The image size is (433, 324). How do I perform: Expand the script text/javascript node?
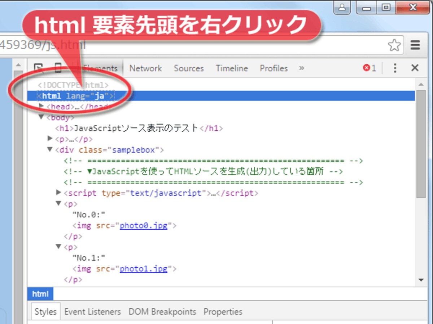59,193
